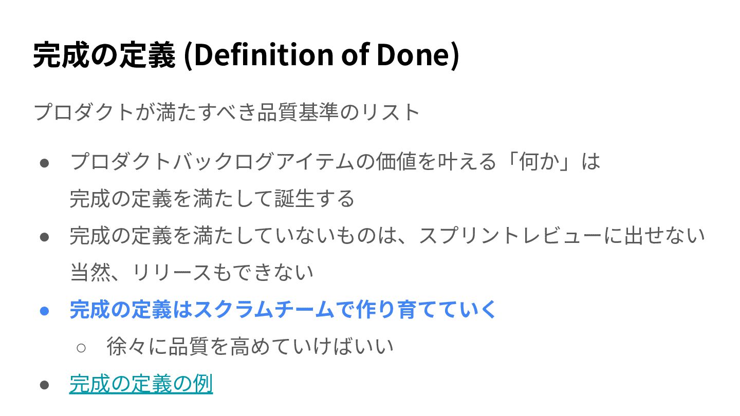Screen dimensions: 740x416
Task: Click the line 当然、リリースもできない
Action: pos(191,273)
